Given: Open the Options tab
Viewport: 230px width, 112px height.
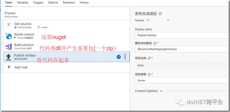Looking at the screenshot, I should pyautogui.click(x=53, y=2).
